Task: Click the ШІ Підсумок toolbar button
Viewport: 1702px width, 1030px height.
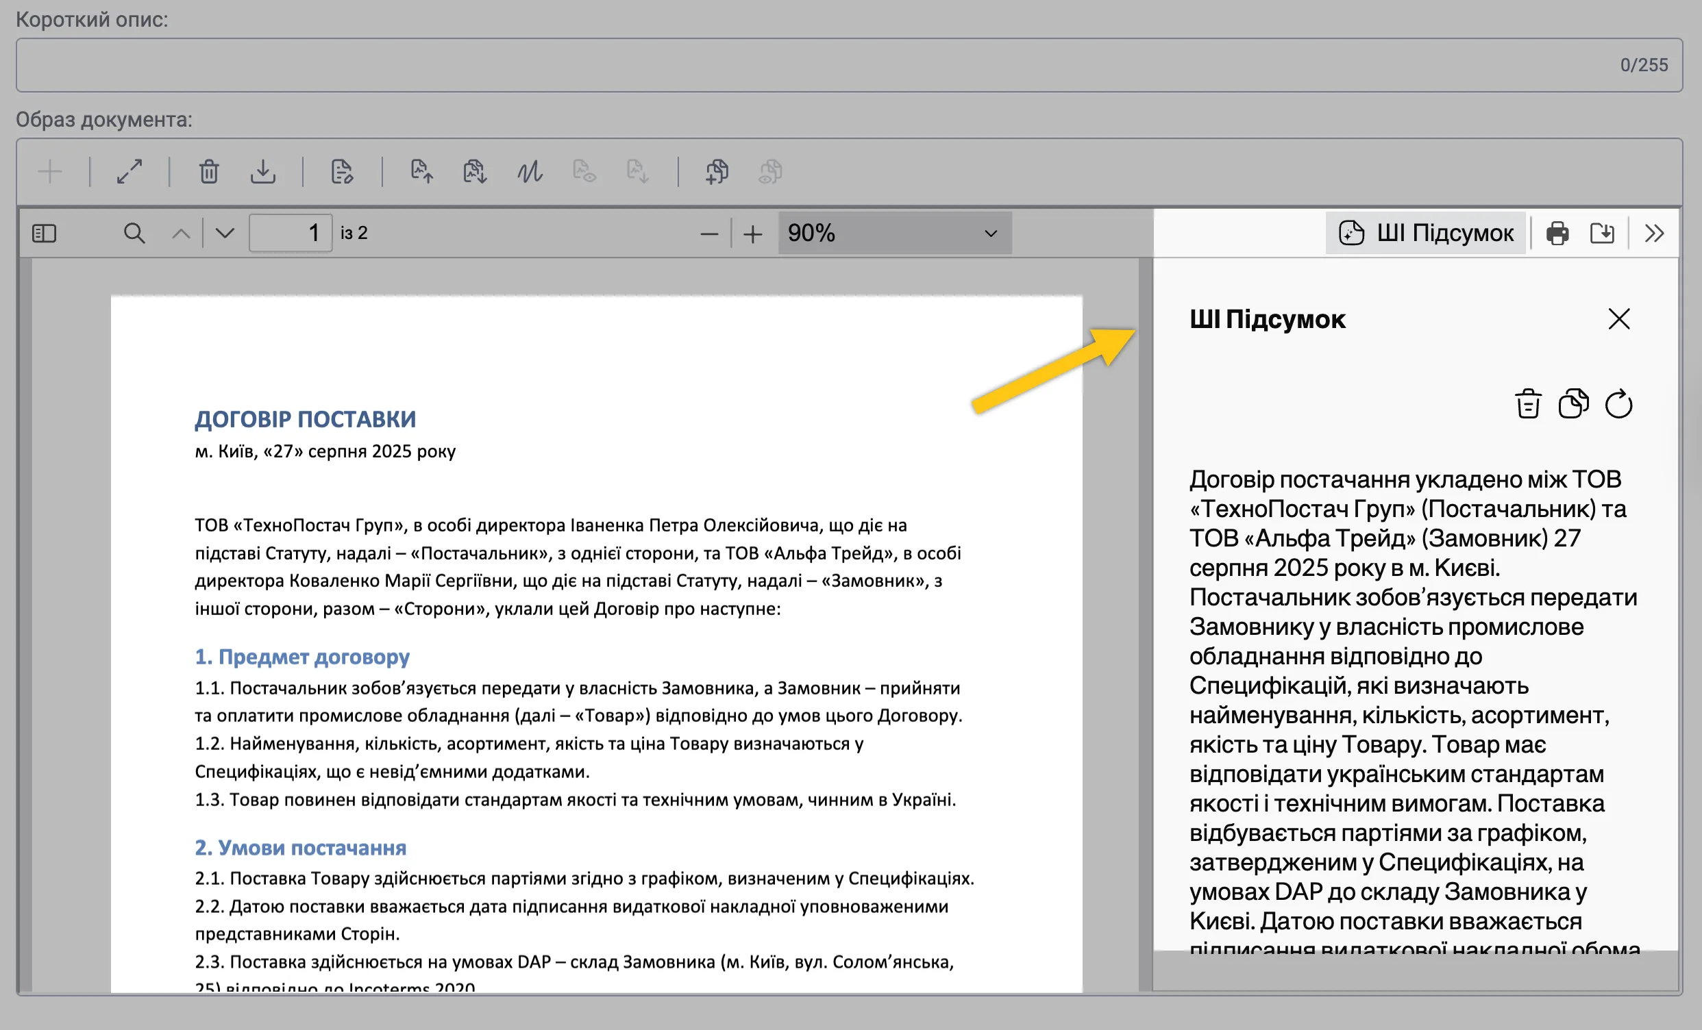Action: [x=1426, y=234]
